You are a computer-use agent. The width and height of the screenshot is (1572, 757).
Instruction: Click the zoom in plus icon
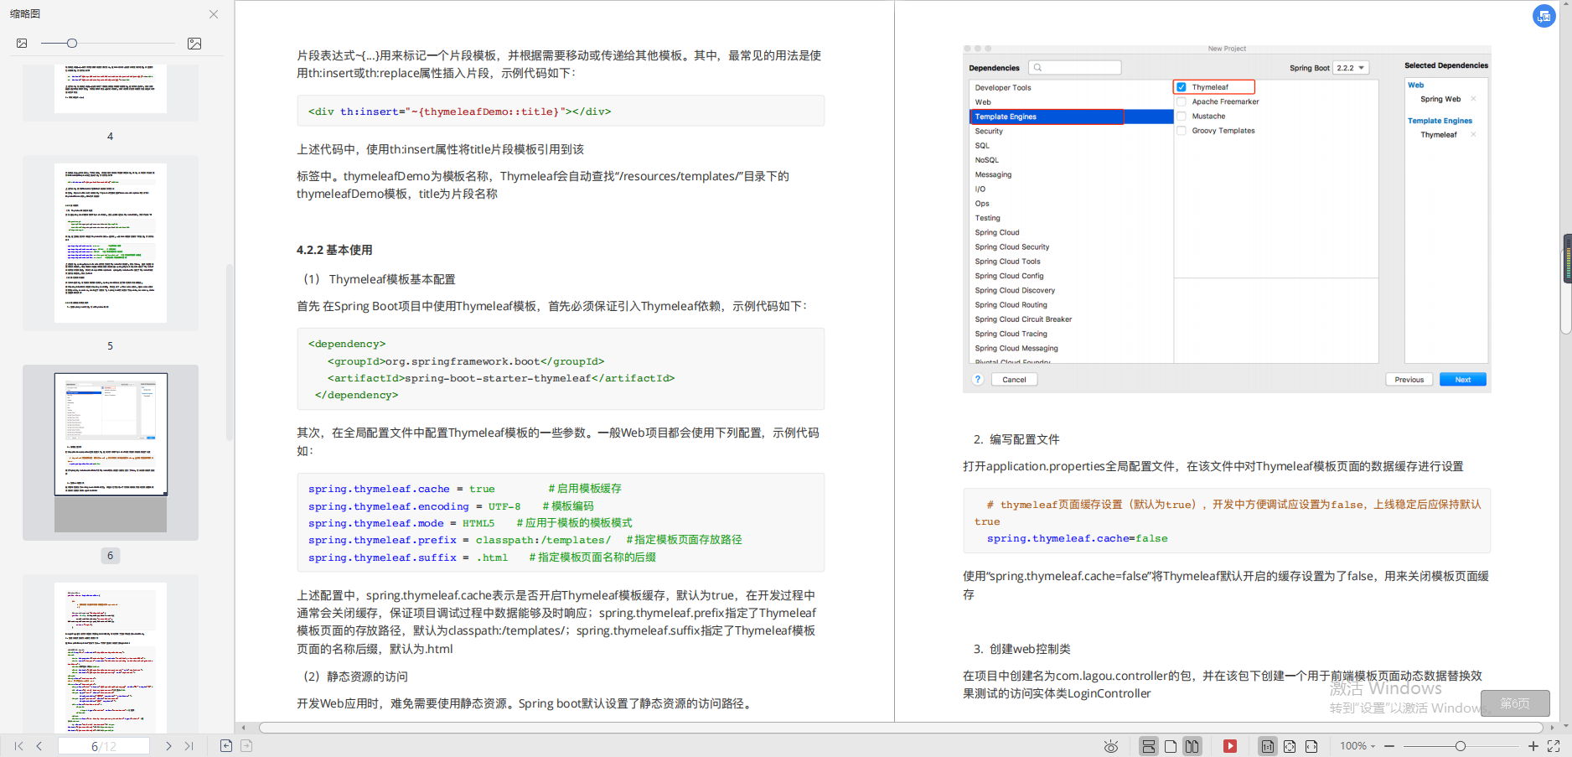[x=1533, y=746]
